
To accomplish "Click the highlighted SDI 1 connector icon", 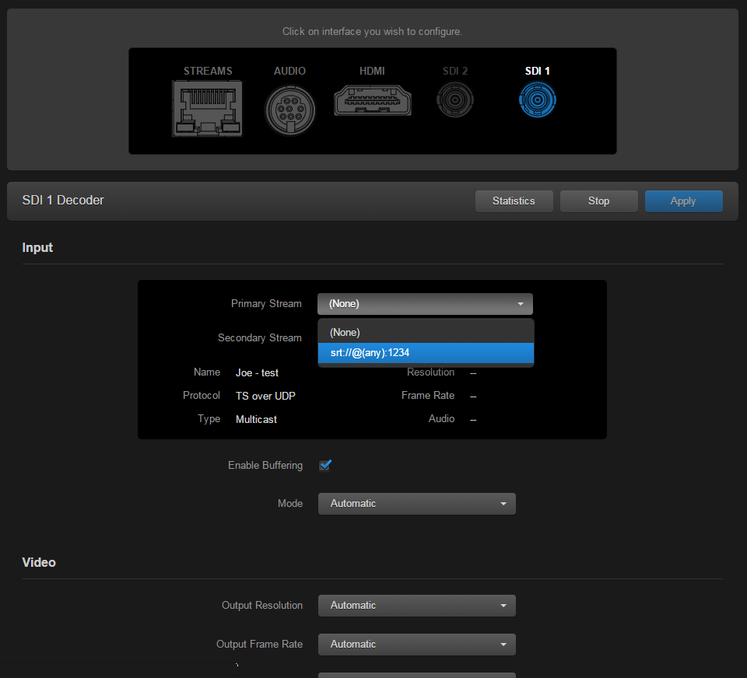I will [x=537, y=100].
